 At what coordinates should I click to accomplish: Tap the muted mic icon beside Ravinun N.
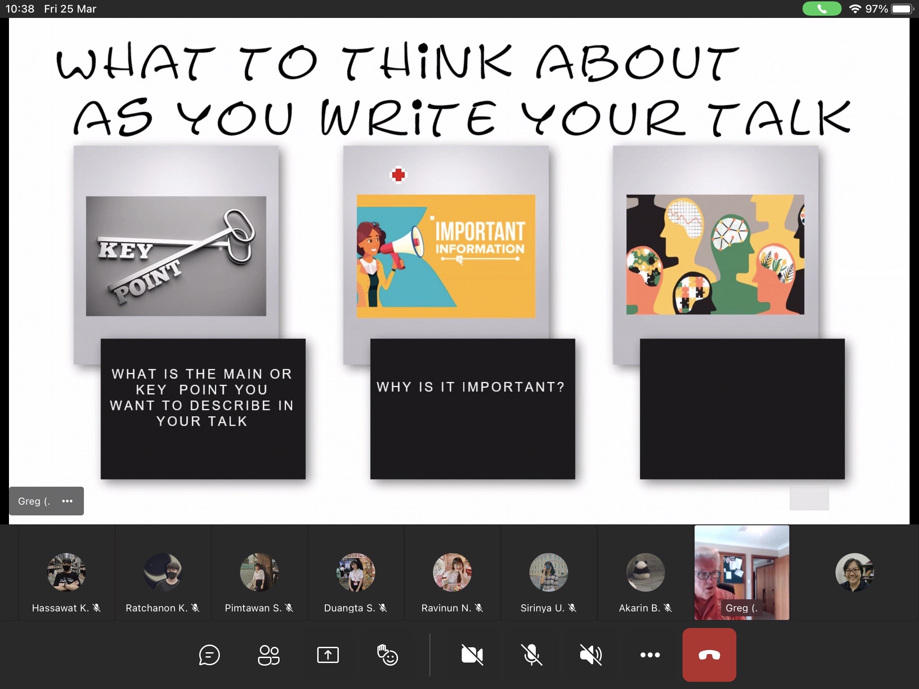click(479, 608)
